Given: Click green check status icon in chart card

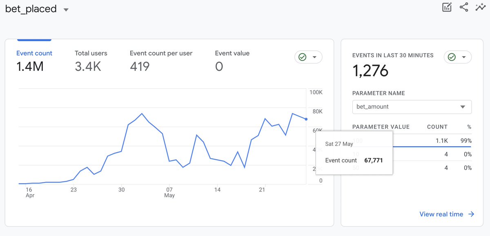Looking at the screenshot, I should 303,57.
